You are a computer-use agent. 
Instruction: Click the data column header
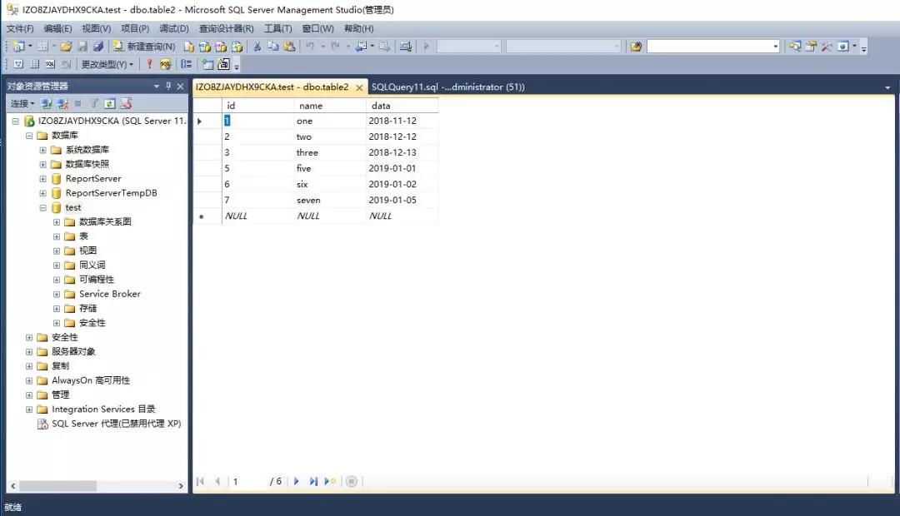click(x=402, y=106)
